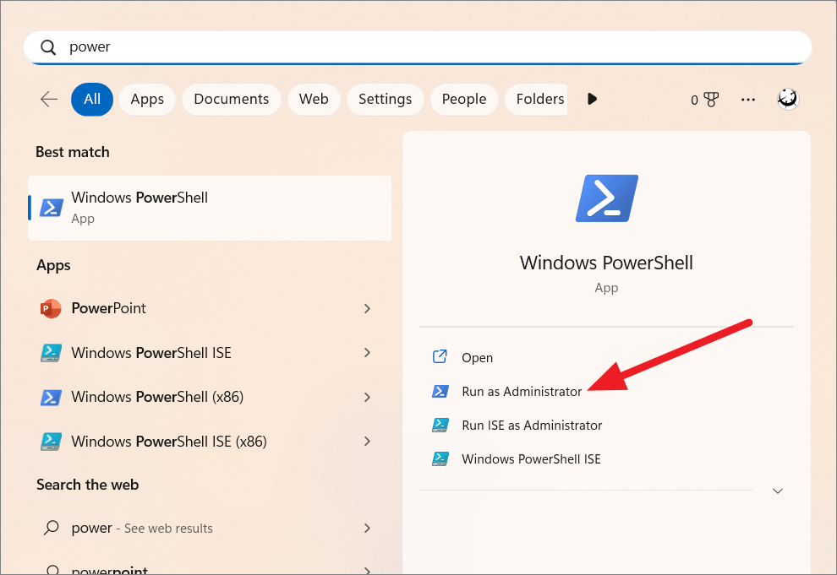Screen dimensions: 837x575
Task: Click the arrow to show more search filters
Action: click(592, 99)
